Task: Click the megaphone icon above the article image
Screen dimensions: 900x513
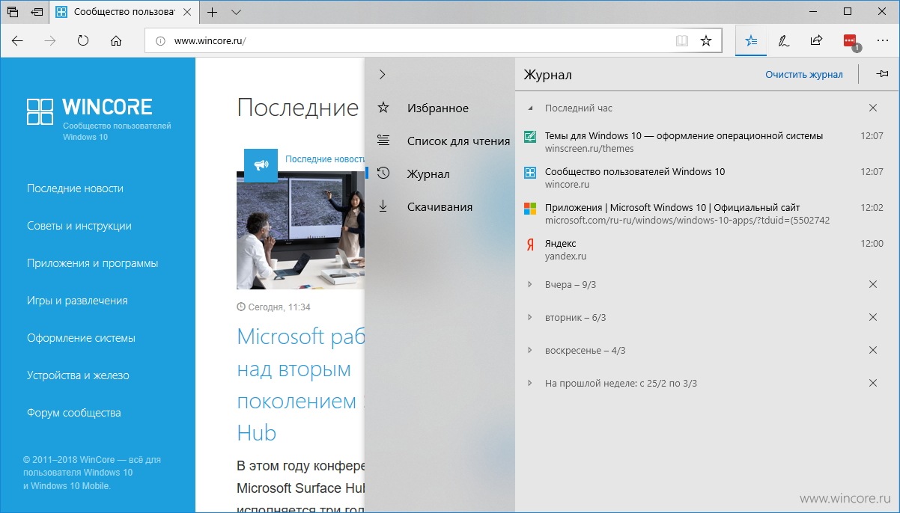Action: tap(261, 165)
